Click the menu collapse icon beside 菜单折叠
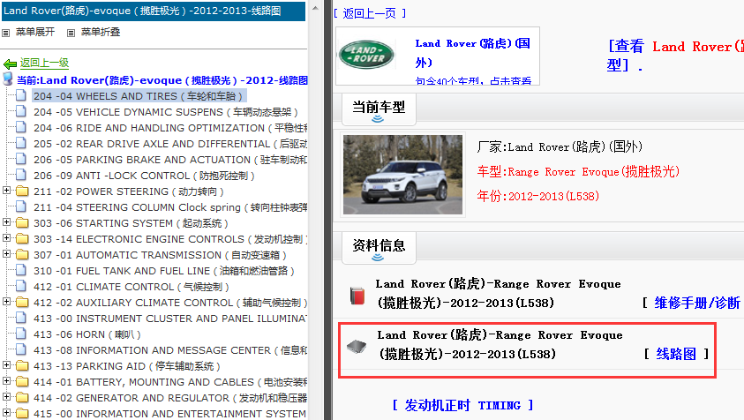 (71, 33)
